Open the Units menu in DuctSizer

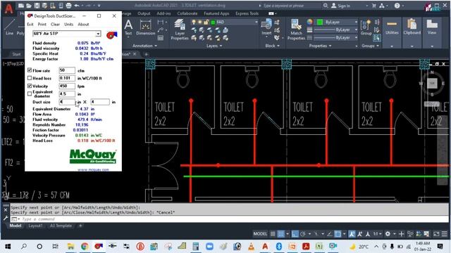pos(68,25)
